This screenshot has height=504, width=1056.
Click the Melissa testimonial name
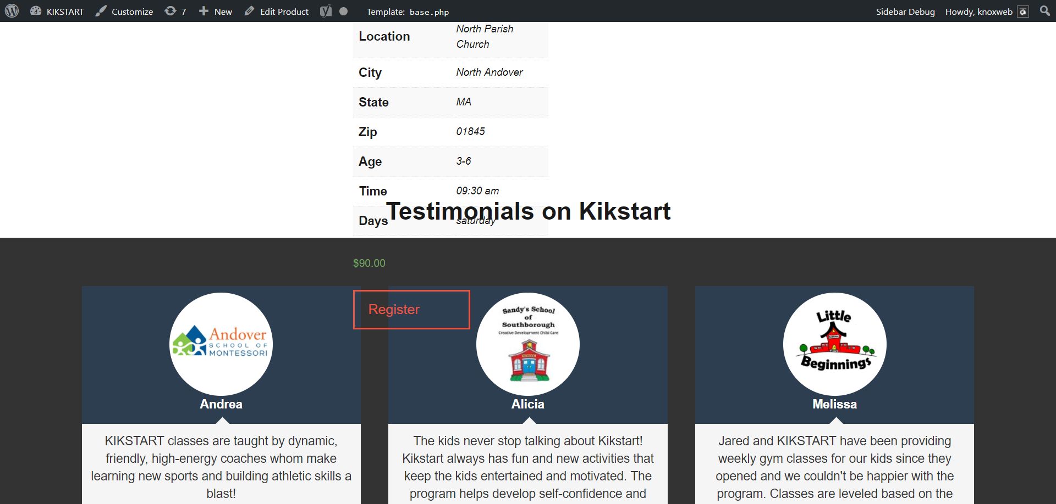point(835,404)
